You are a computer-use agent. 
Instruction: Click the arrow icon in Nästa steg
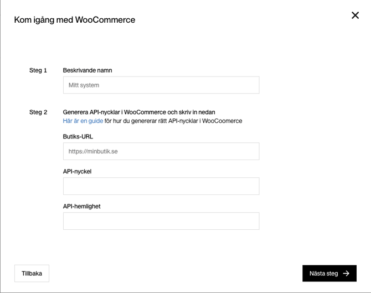coord(346,274)
